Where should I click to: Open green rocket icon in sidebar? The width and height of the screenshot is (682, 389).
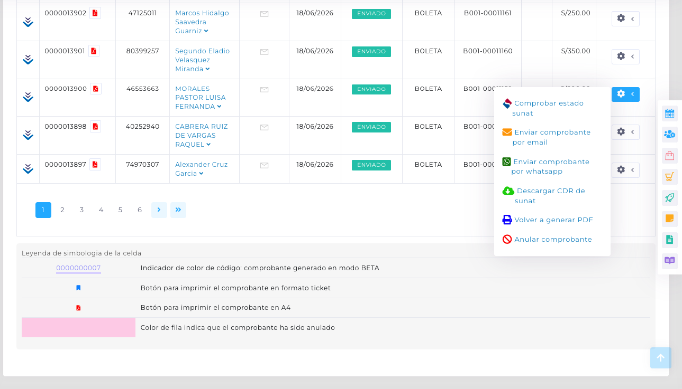tap(670, 198)
